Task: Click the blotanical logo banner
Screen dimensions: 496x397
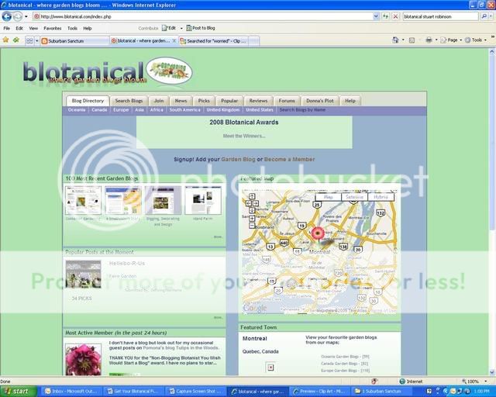Action: [x=107, y=72]
